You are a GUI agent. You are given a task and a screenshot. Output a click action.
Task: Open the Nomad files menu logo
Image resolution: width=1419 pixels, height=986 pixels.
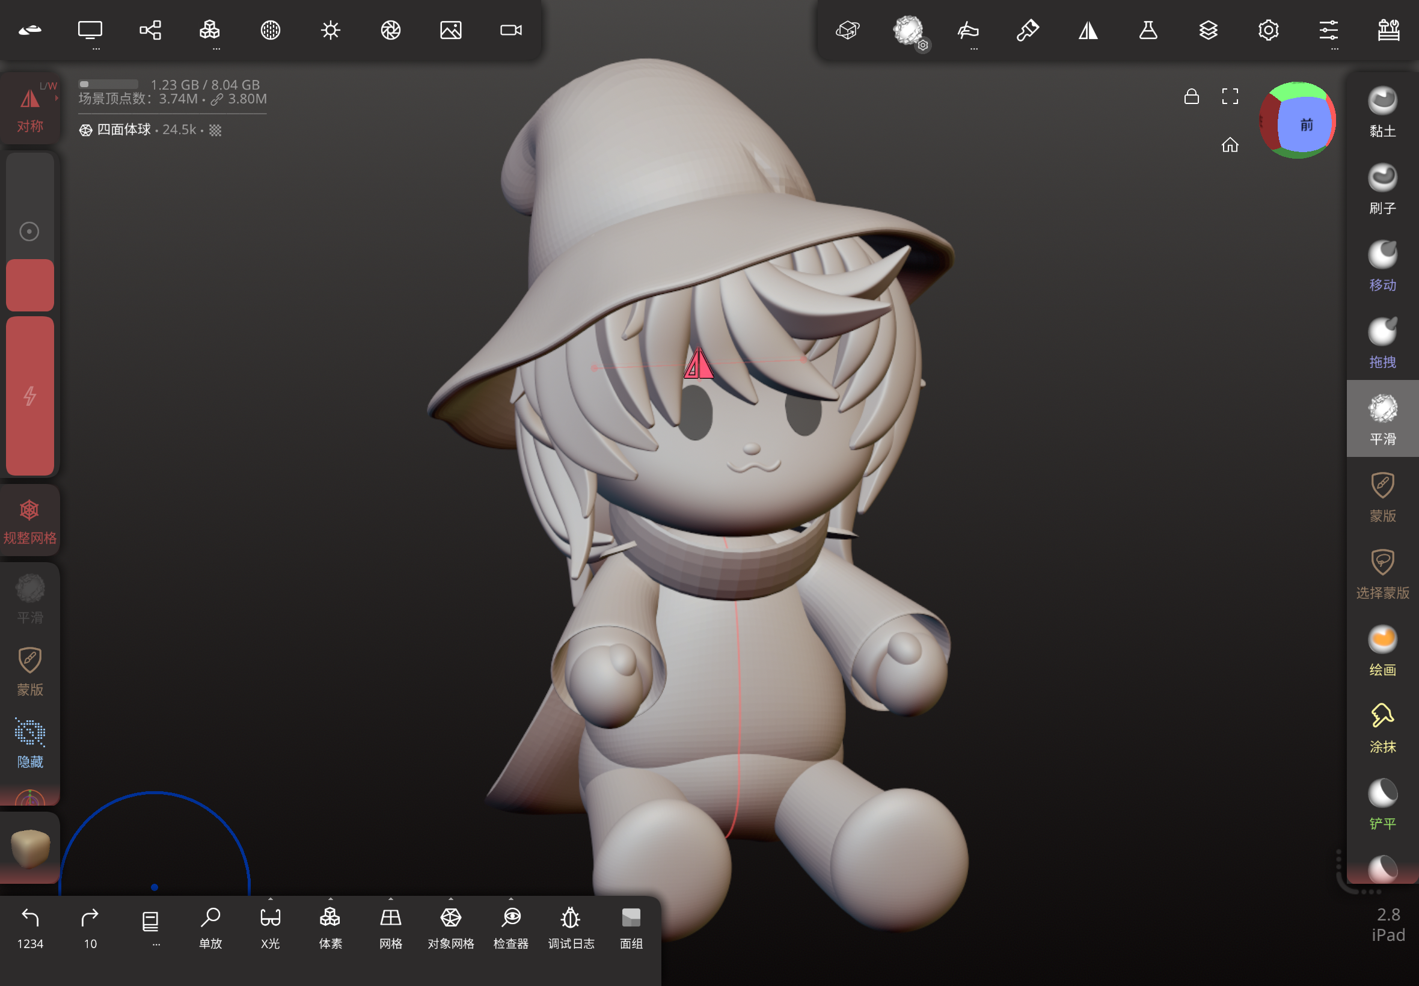(x=29, y=29)
